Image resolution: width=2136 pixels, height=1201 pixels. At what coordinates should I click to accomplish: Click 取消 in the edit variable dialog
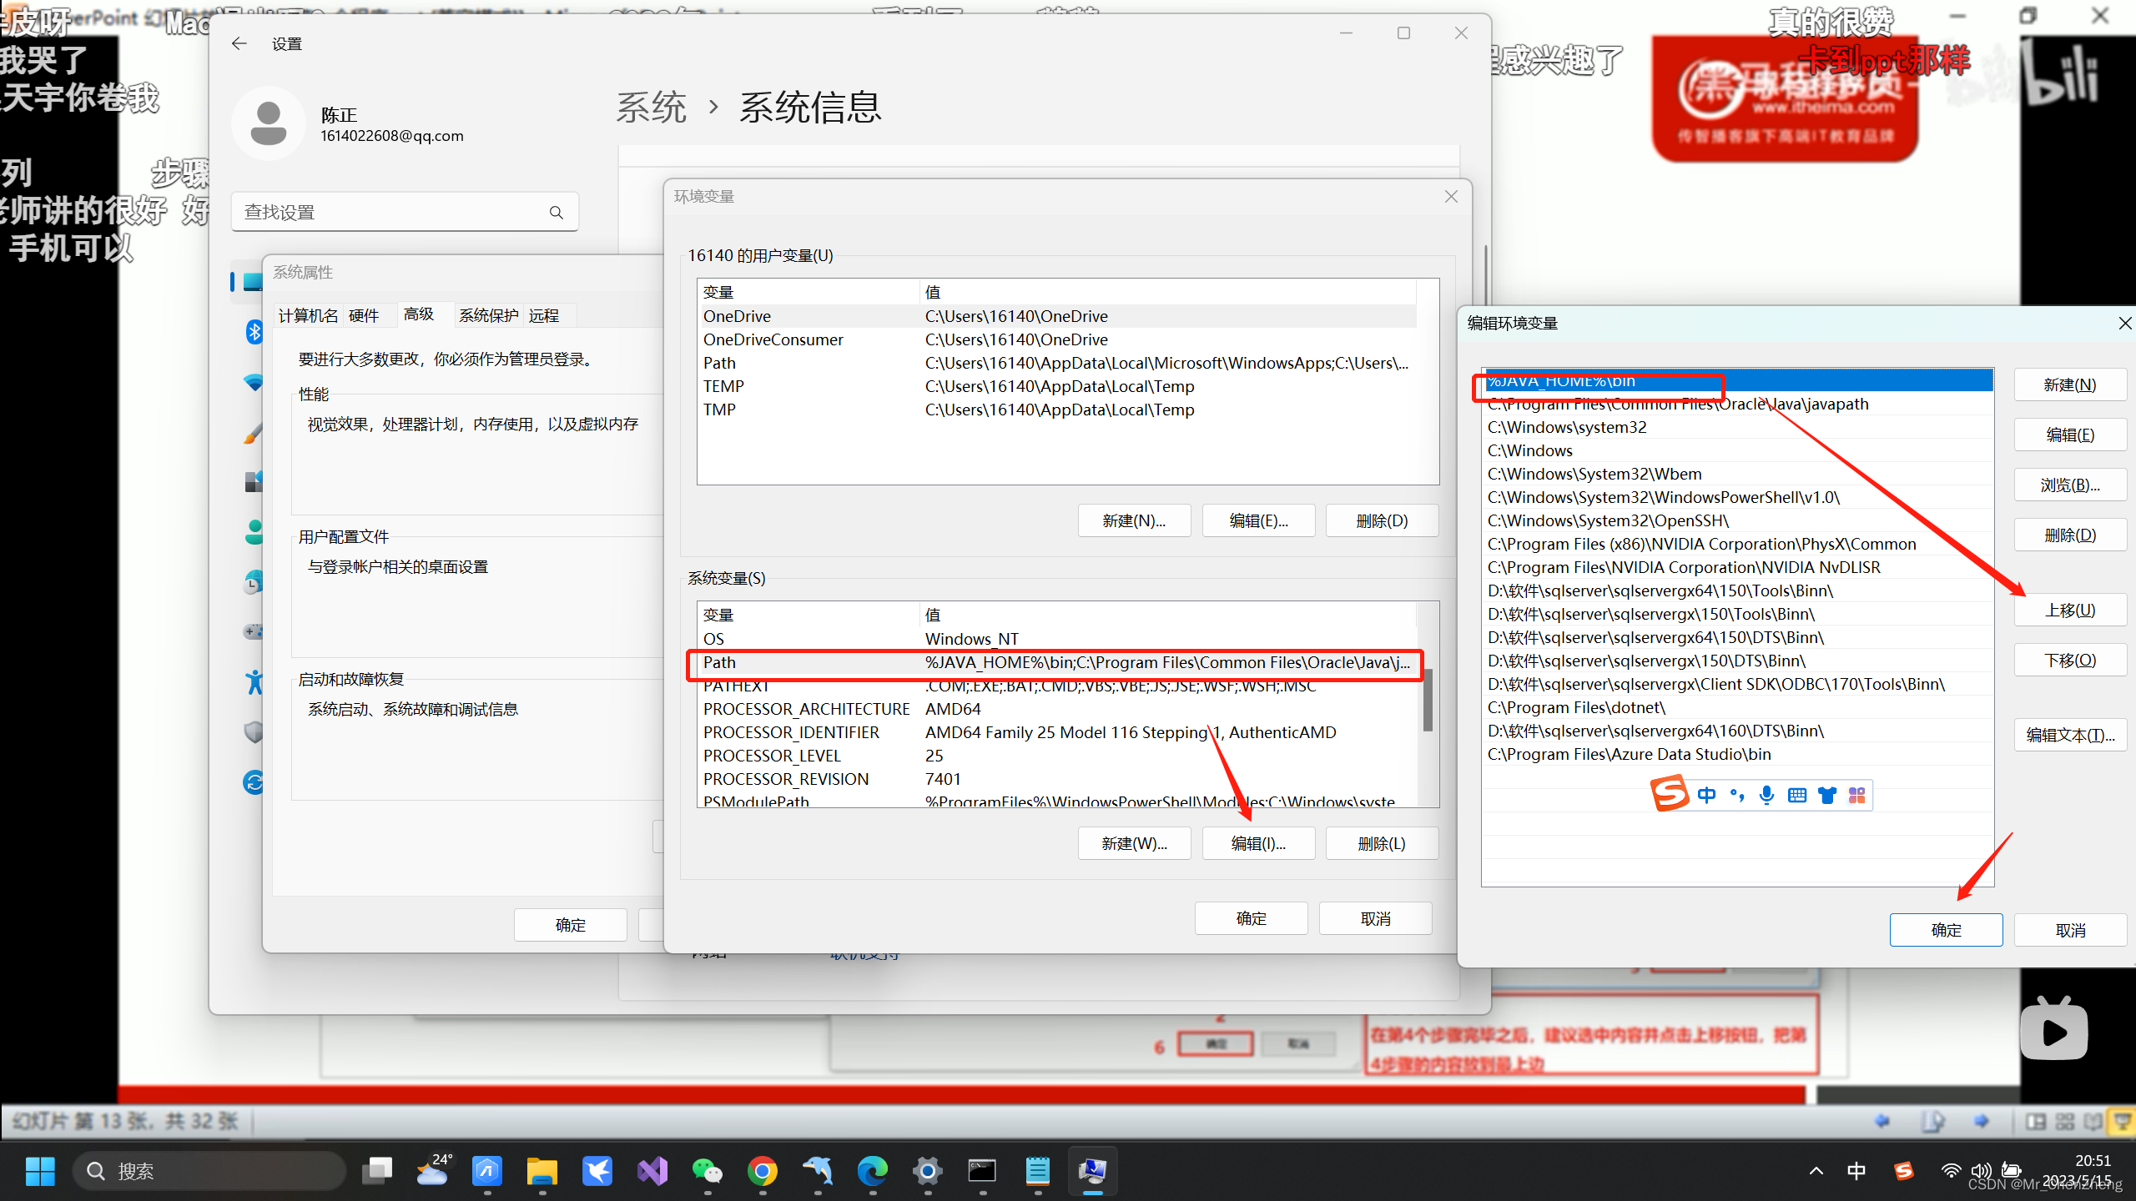2070,930
